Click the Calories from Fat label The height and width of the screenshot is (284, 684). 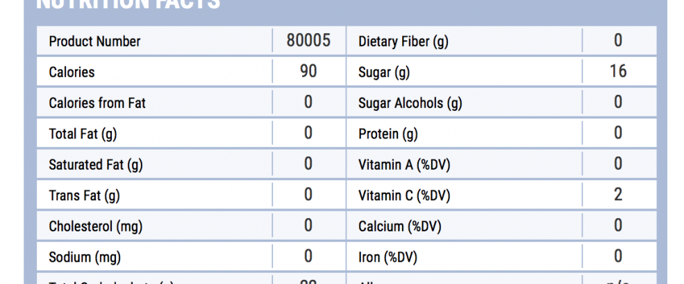click(97, 103)
